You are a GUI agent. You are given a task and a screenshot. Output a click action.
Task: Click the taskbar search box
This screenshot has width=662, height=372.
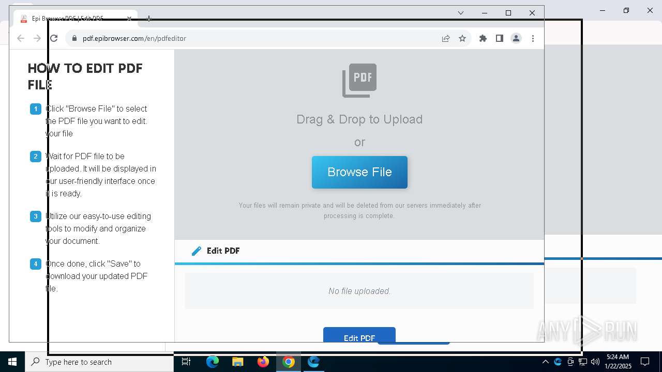tap(99, 362)
